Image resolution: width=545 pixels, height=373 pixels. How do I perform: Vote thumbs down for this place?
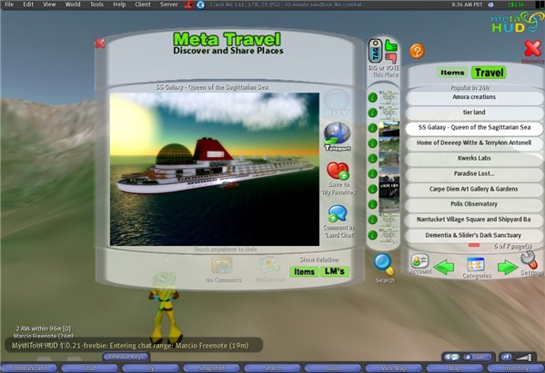point(391,58)
